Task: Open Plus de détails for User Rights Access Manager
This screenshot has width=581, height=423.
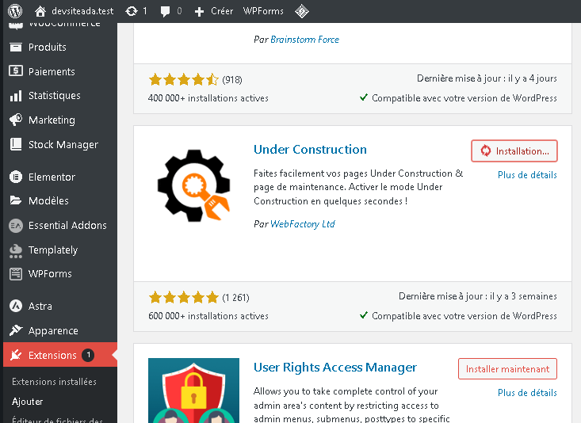Action: [527, 393]
